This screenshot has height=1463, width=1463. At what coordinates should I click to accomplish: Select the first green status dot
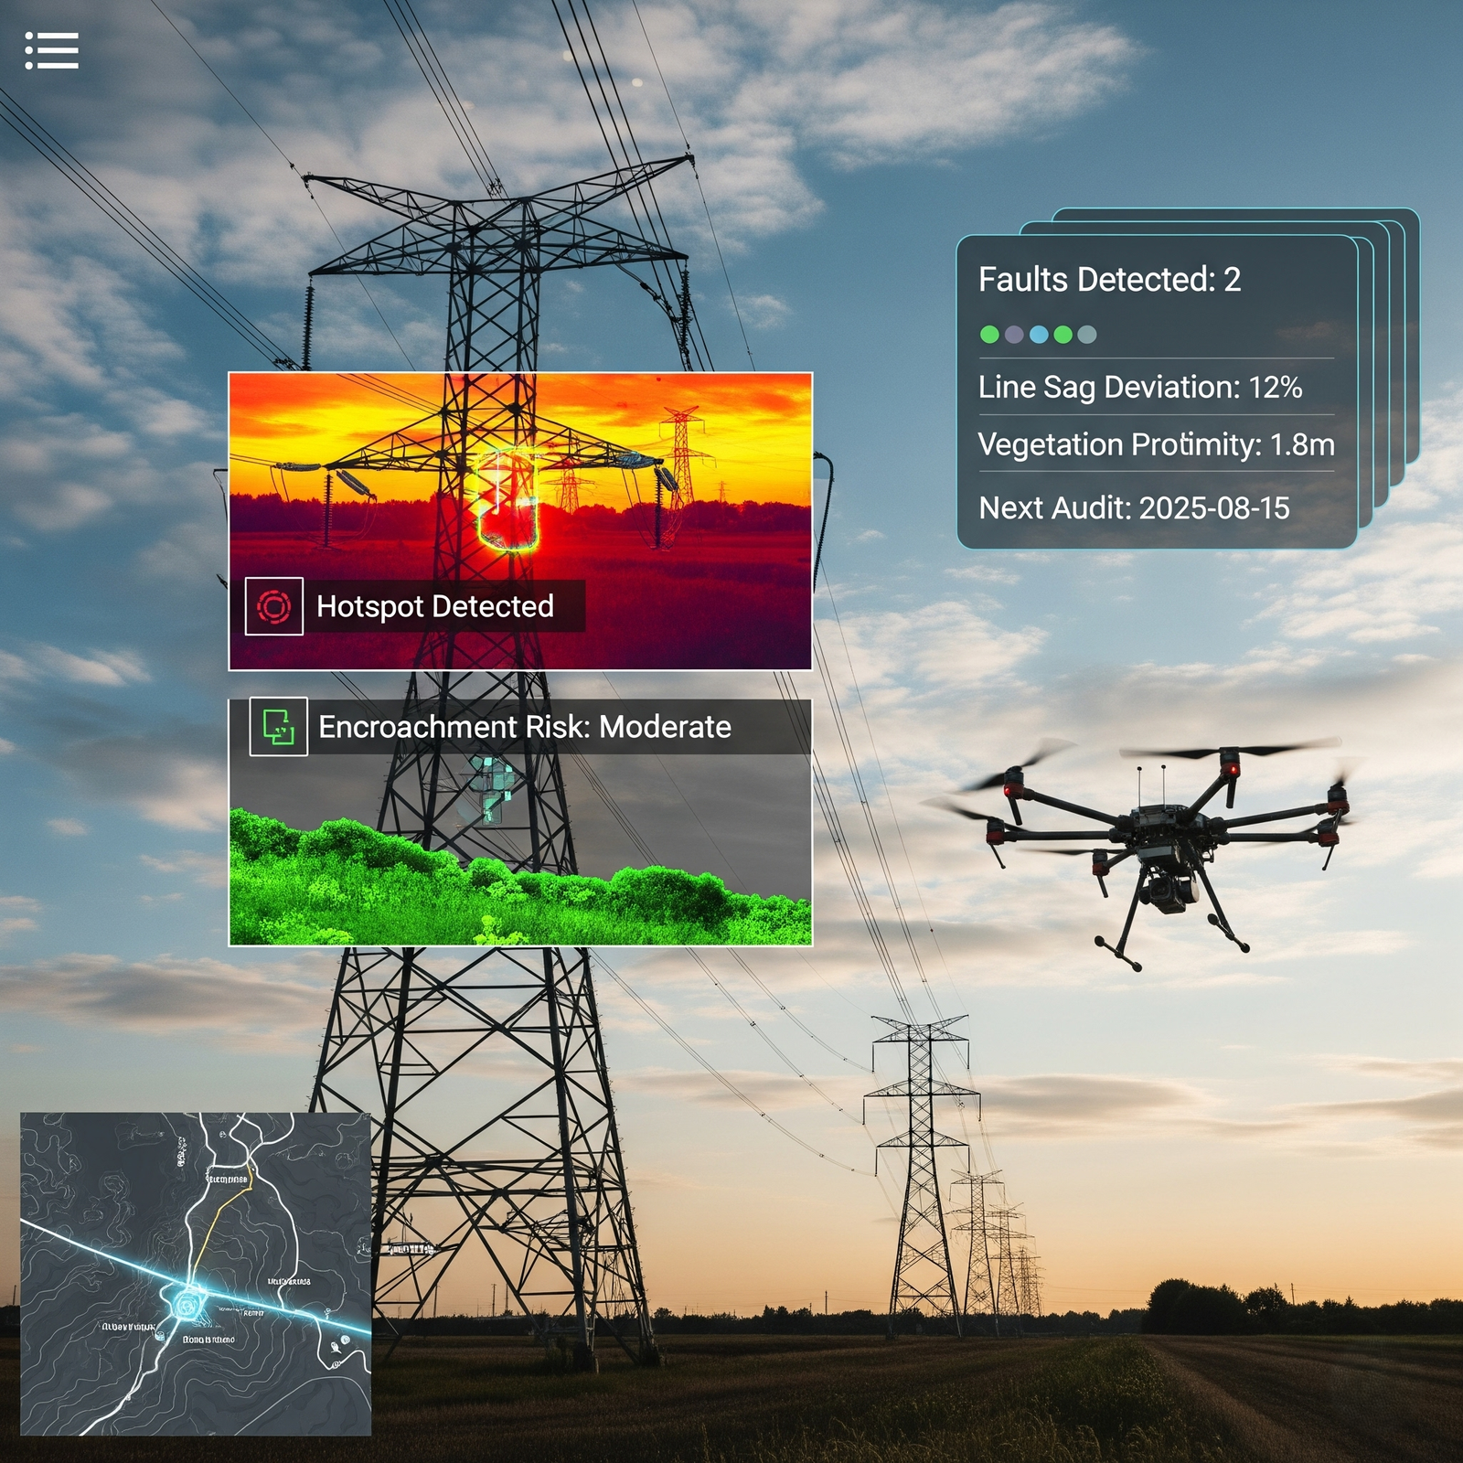point(989,335)
